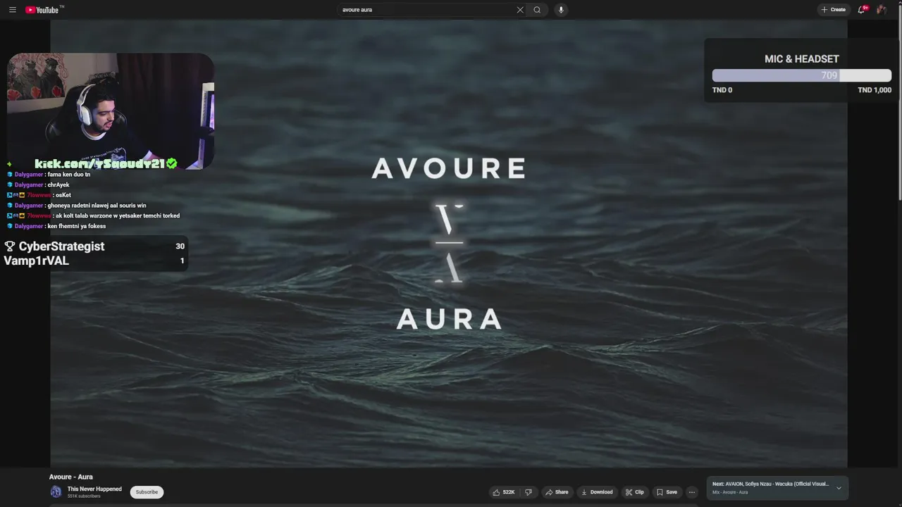902x507 pixels.
Task: Open the notifications bell
Action: point(862,10)
